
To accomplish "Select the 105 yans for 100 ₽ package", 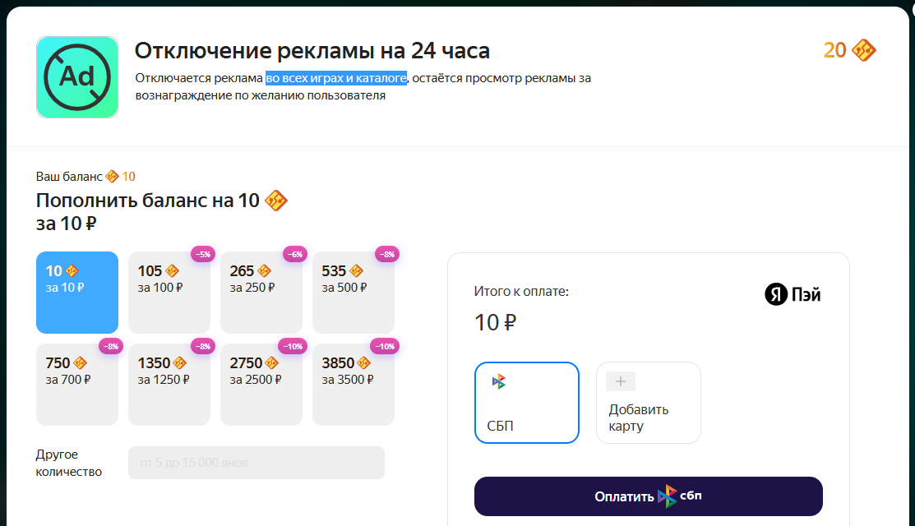I will 169,292.
